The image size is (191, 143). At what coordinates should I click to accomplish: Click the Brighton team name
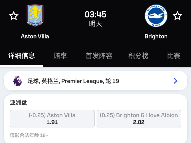tap(156, 37)
